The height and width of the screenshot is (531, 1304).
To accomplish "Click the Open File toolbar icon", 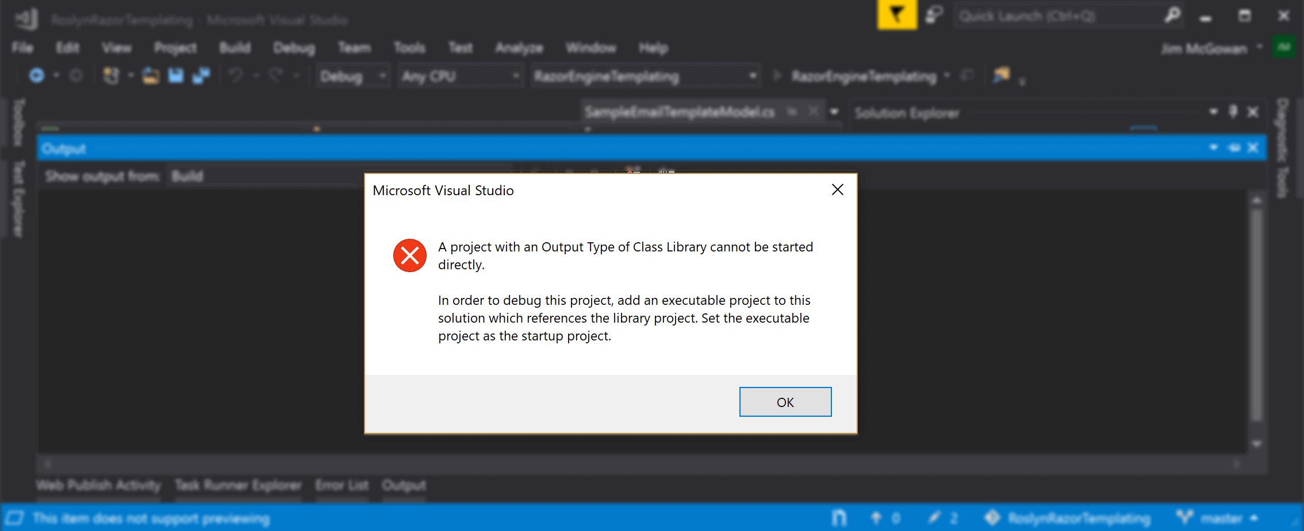I will coord(151,75).
